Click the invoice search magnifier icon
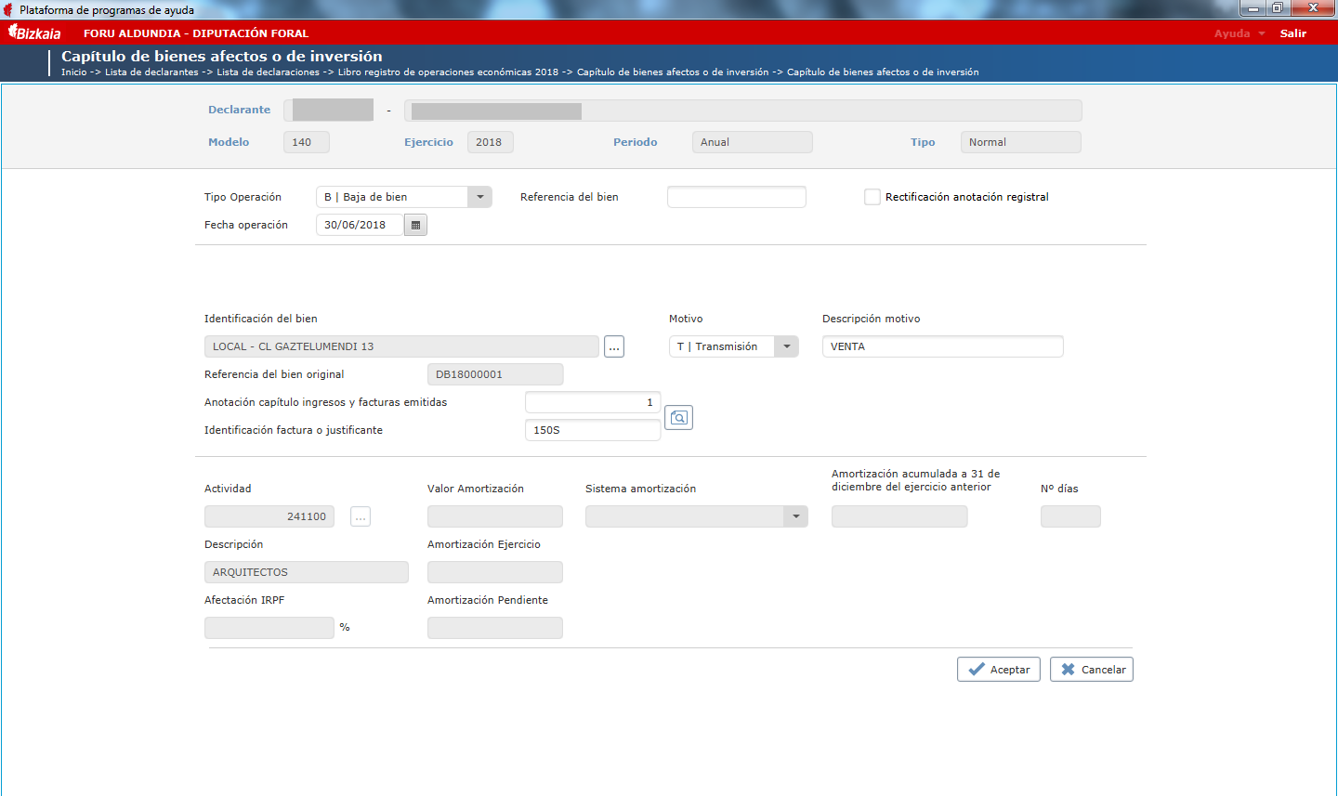Screen dimensions: 1338x796 point(679,418)
